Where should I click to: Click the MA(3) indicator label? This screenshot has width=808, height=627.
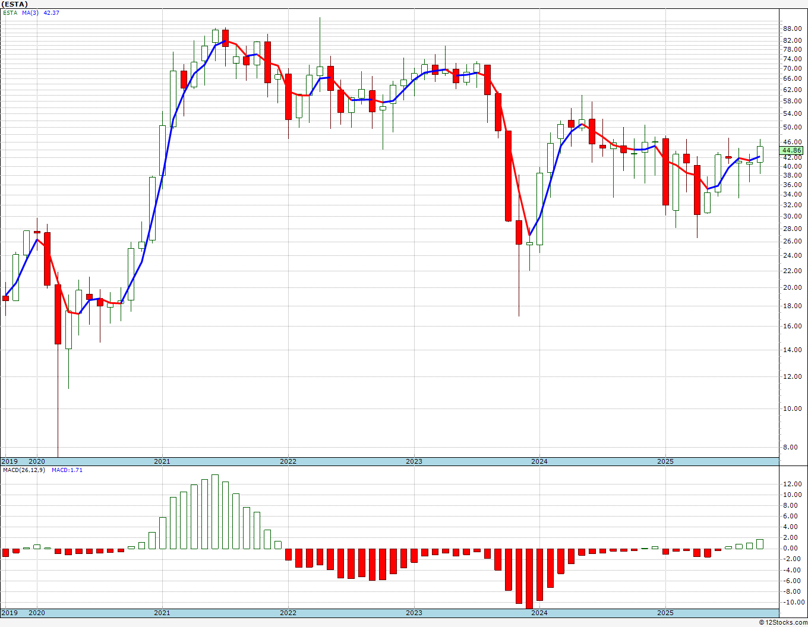click(31, 12)
